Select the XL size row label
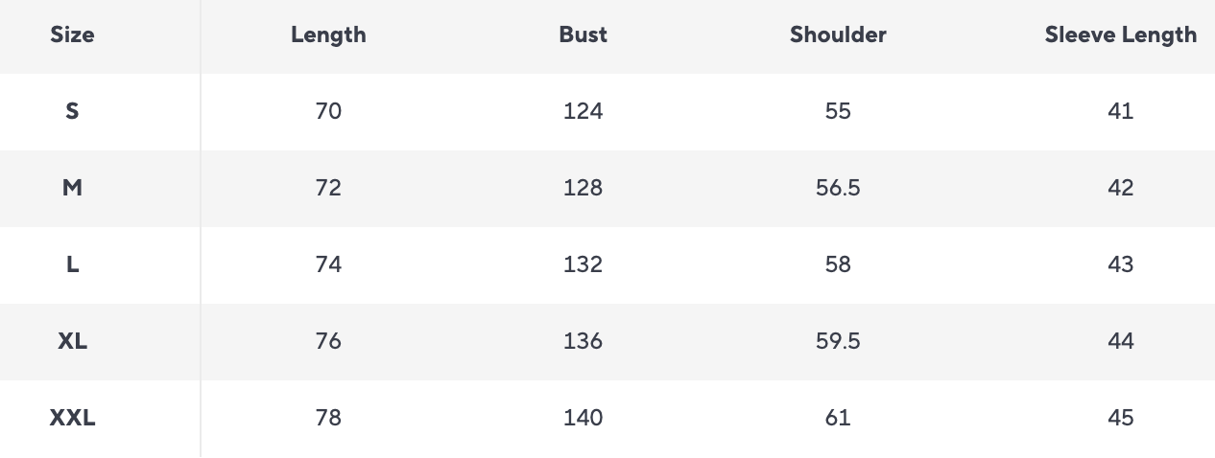1215x458 pixels. (72, 341)
